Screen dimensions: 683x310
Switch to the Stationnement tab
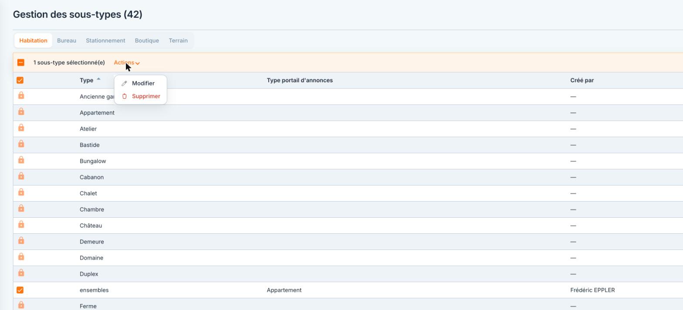105,40
